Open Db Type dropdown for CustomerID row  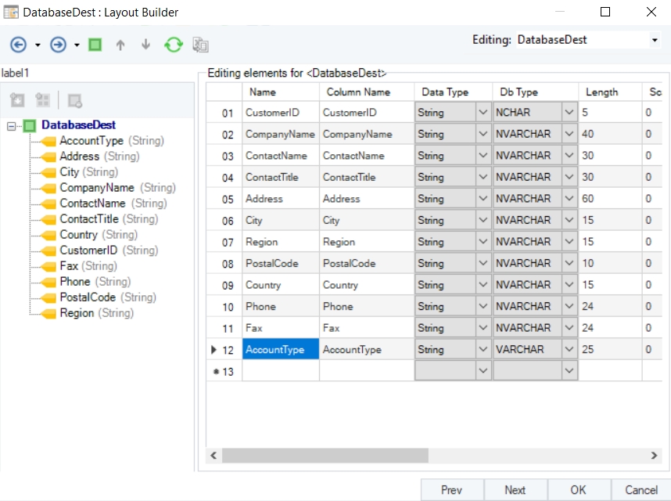point(569,113)
